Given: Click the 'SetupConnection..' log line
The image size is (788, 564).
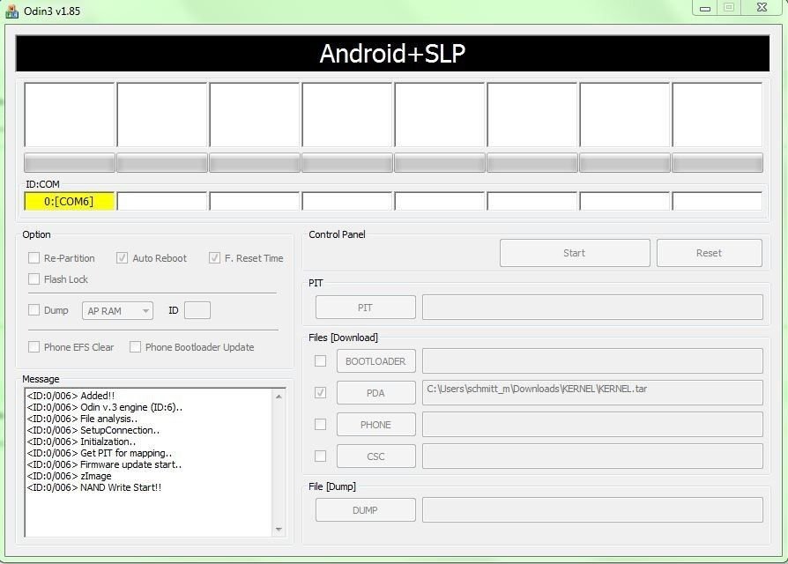Looking at the screenshot, I should [x=93, y=430].
